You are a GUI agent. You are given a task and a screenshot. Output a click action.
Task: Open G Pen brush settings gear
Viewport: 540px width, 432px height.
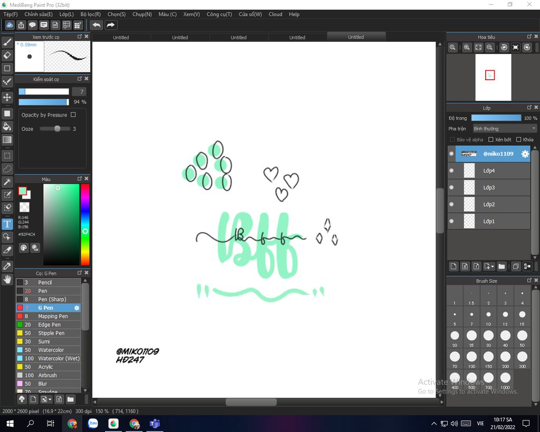coord(77,308)
